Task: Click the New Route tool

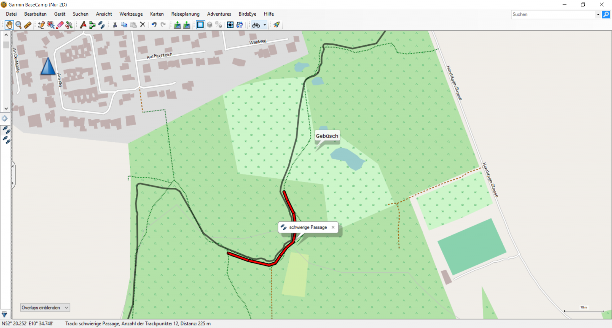Action: tap(92, 25)
